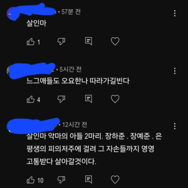Heart the 12시간 전 comment
188x188 pixels.
coord(115,180)
